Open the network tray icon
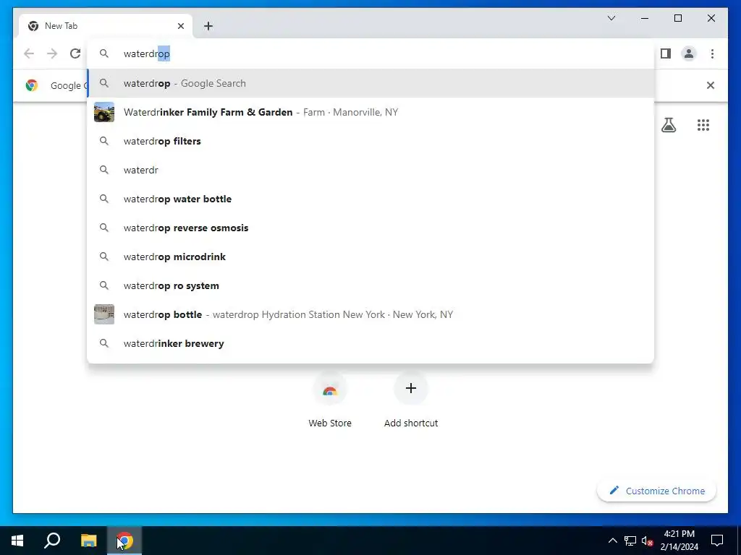 point(630,541)
